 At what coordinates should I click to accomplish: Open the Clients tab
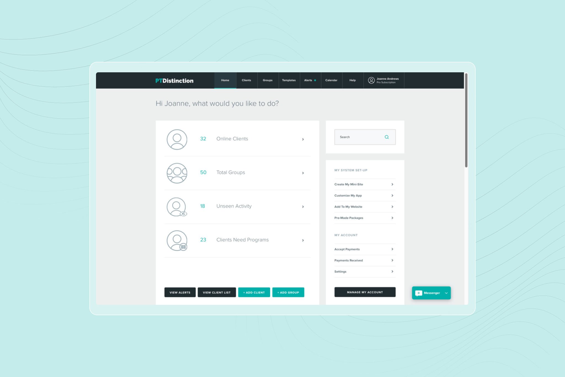point(246,80)
